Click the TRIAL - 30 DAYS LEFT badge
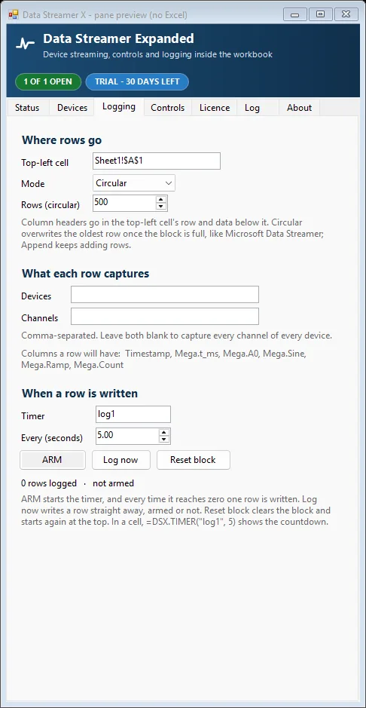 click(137, 81)
